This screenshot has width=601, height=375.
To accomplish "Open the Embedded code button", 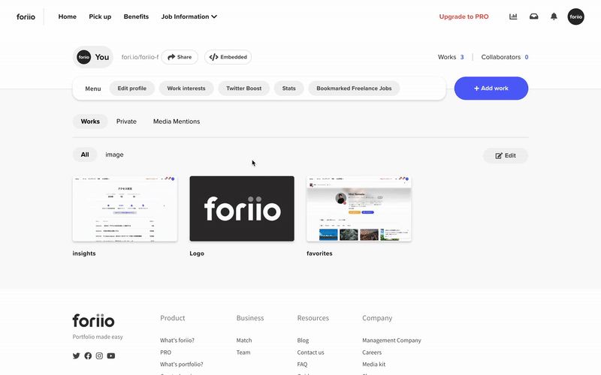I will (228, 57).
